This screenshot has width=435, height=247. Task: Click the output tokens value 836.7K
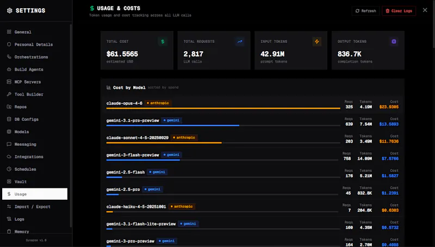(x=349, y=54)
